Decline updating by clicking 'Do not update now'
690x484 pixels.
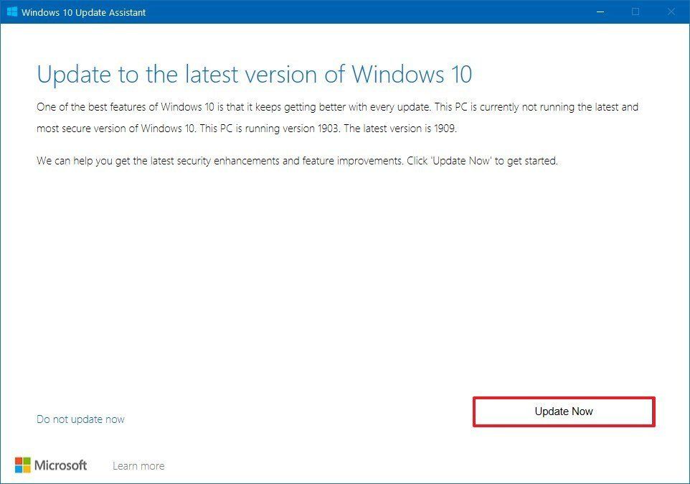coord(80,419)
